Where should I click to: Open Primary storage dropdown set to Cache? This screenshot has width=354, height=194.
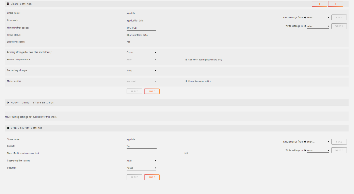click(x=141, y=53)
